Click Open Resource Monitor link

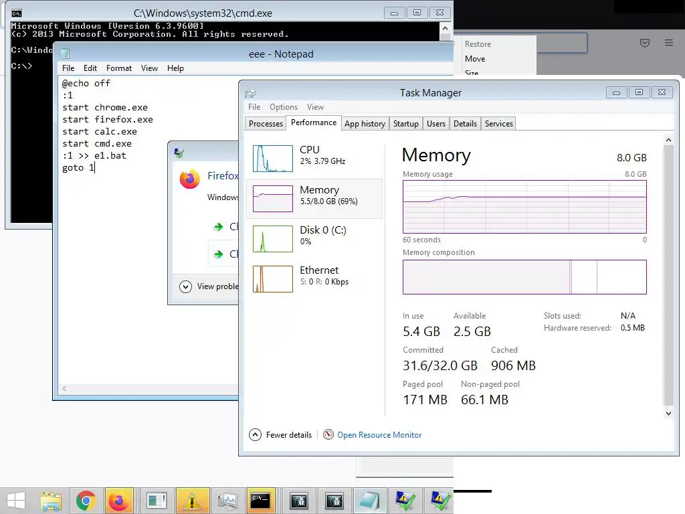379,435
